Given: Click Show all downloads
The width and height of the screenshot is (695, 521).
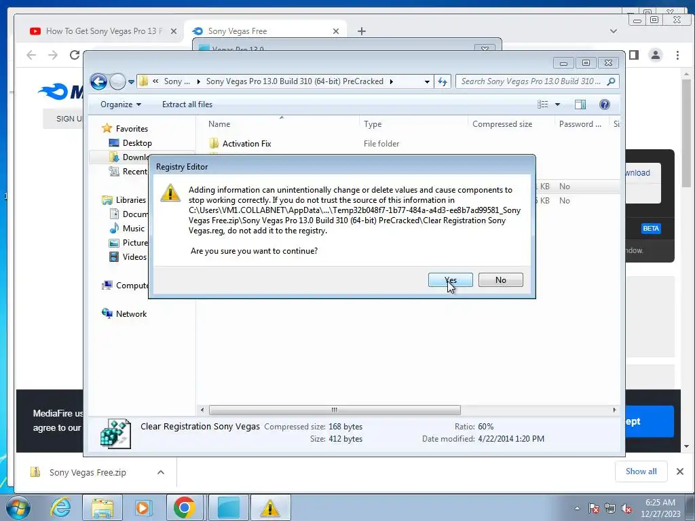Looking at the screenshot, I should pos(641,471).
